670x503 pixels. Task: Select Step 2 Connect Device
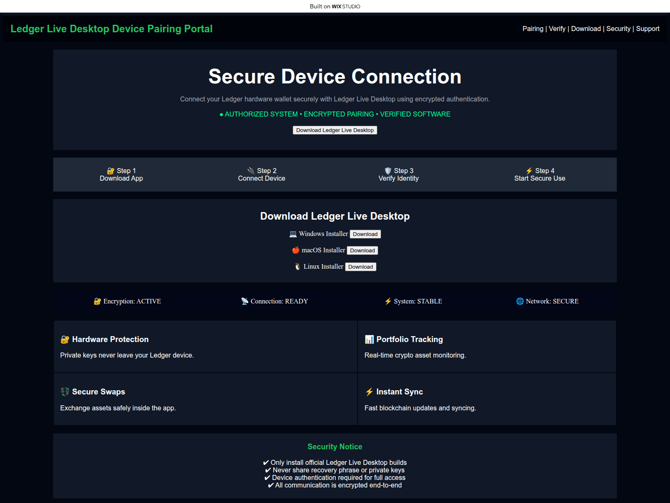[x=262, y=174]
